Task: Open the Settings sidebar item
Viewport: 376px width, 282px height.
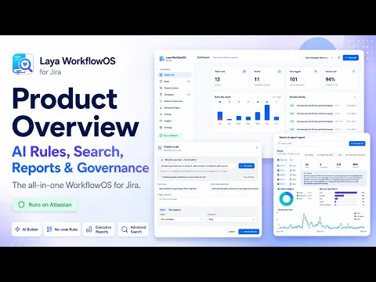Action: click(175, 128)
